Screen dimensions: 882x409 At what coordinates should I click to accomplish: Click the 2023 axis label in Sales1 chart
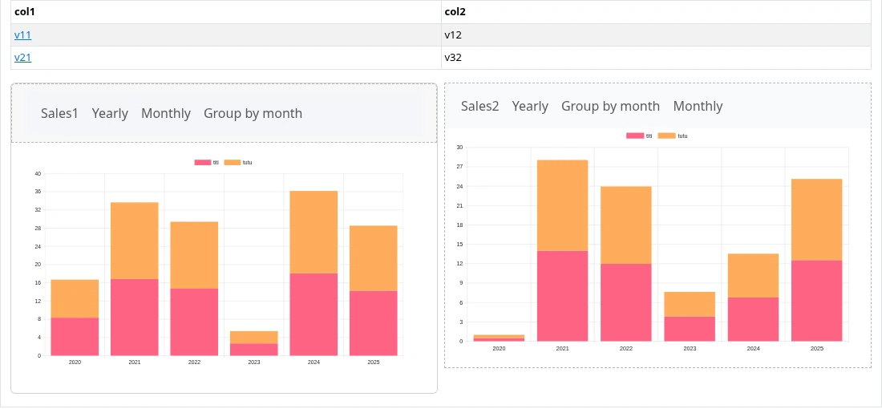[253, 362]
